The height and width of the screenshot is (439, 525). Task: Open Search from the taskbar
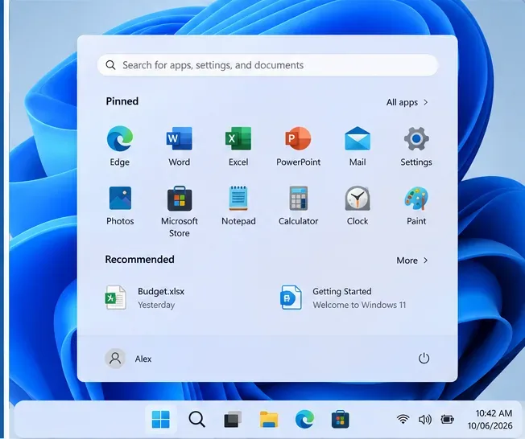(196, 419)
